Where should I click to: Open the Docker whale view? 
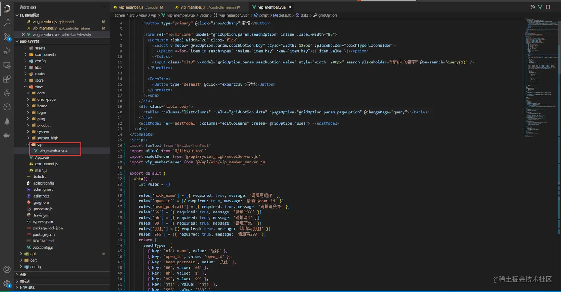point(7,135)
